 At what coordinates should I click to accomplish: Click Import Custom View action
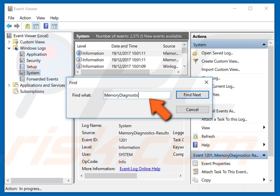[x=220, y=69]
